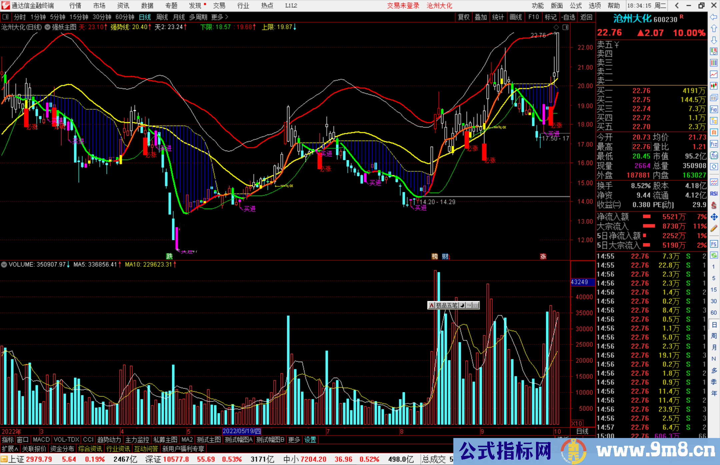
Task: Open the candlestick chart sidebar icon
Action: point(714,86)
